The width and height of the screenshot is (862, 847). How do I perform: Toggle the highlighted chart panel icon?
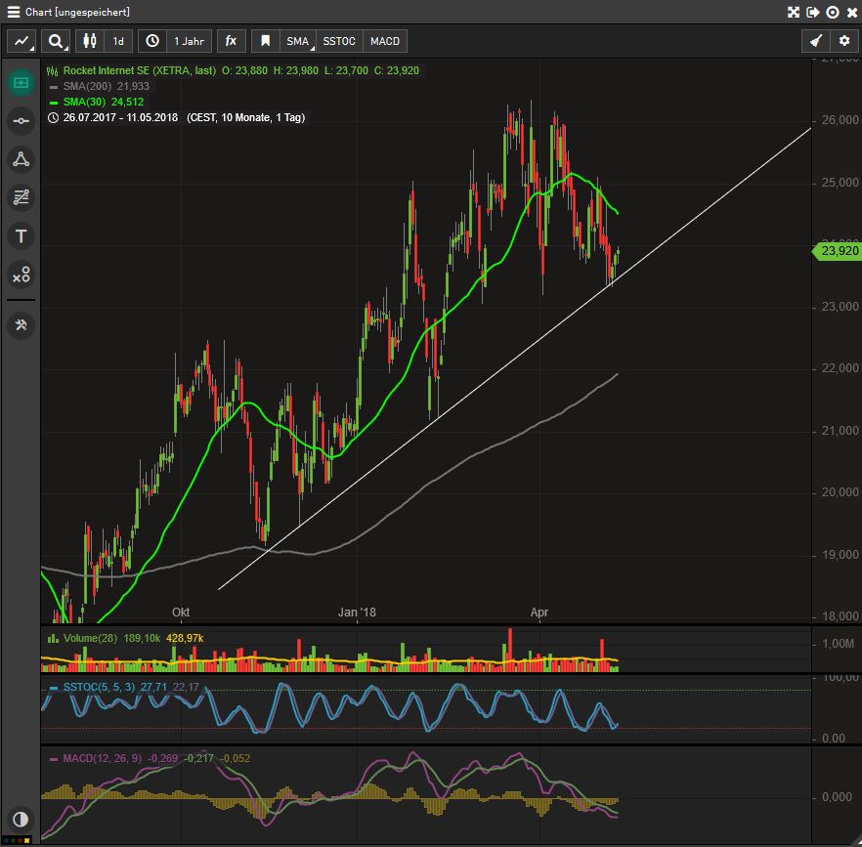click(x=21, y=83)
